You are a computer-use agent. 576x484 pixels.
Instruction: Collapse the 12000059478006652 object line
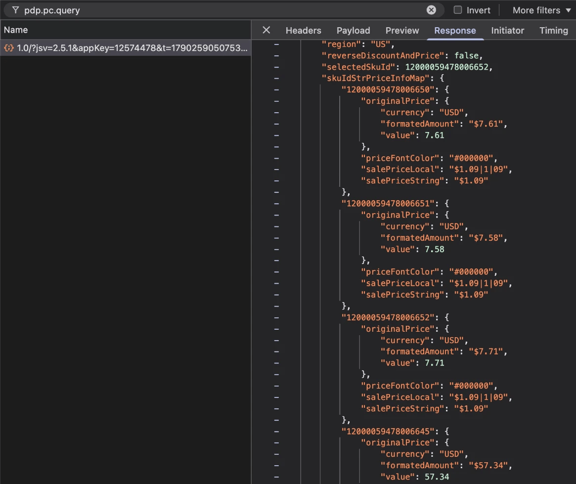(276, 318)
